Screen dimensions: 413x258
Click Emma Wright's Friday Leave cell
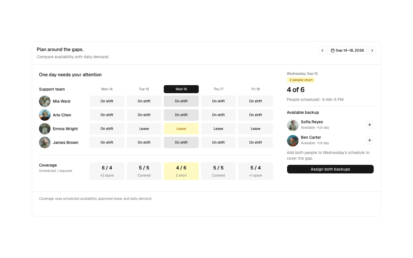[x=256, y=129]
